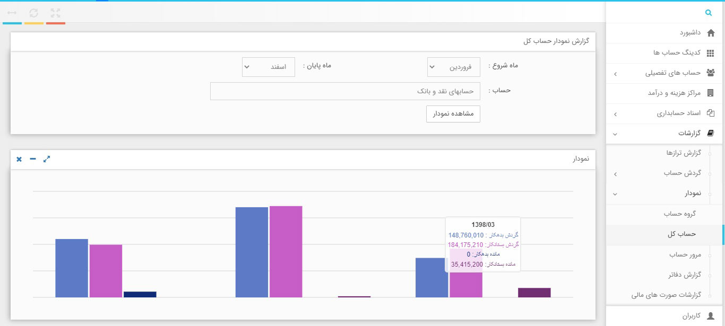The image size is (725, 326).
Task: Minimize the نمودار chart panel
Action: click(32, 158)
